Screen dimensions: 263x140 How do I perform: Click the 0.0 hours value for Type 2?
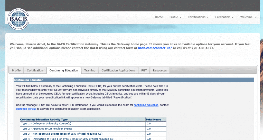[149, 129]
